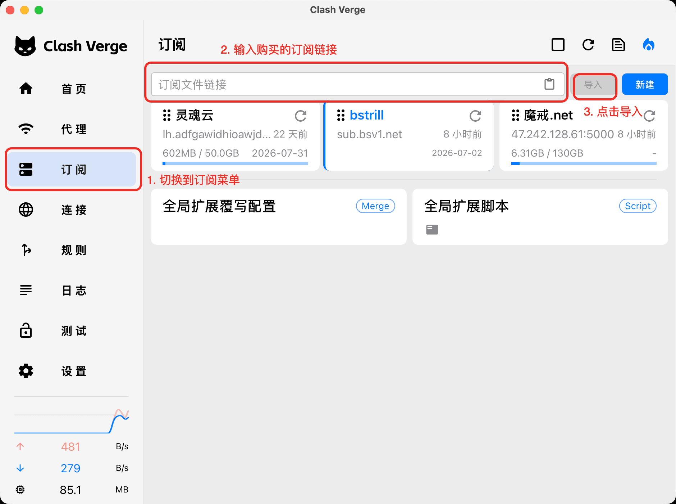The image size is (676, 504).
Task: Click the script console icon under 全局扩展脚本
Action: tap(432, 229)
